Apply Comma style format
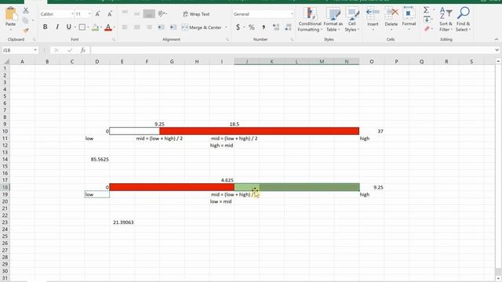Viewport: 502px width, 282px height. point(264,27)
